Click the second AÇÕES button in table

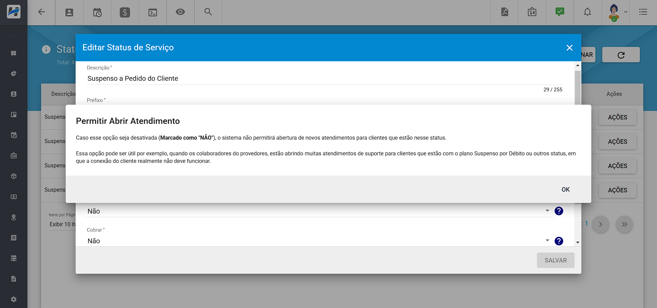tap(617, 142)
